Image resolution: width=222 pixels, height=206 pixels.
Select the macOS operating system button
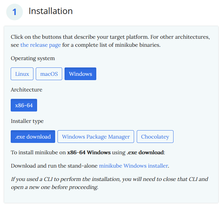tap(49, 74)
